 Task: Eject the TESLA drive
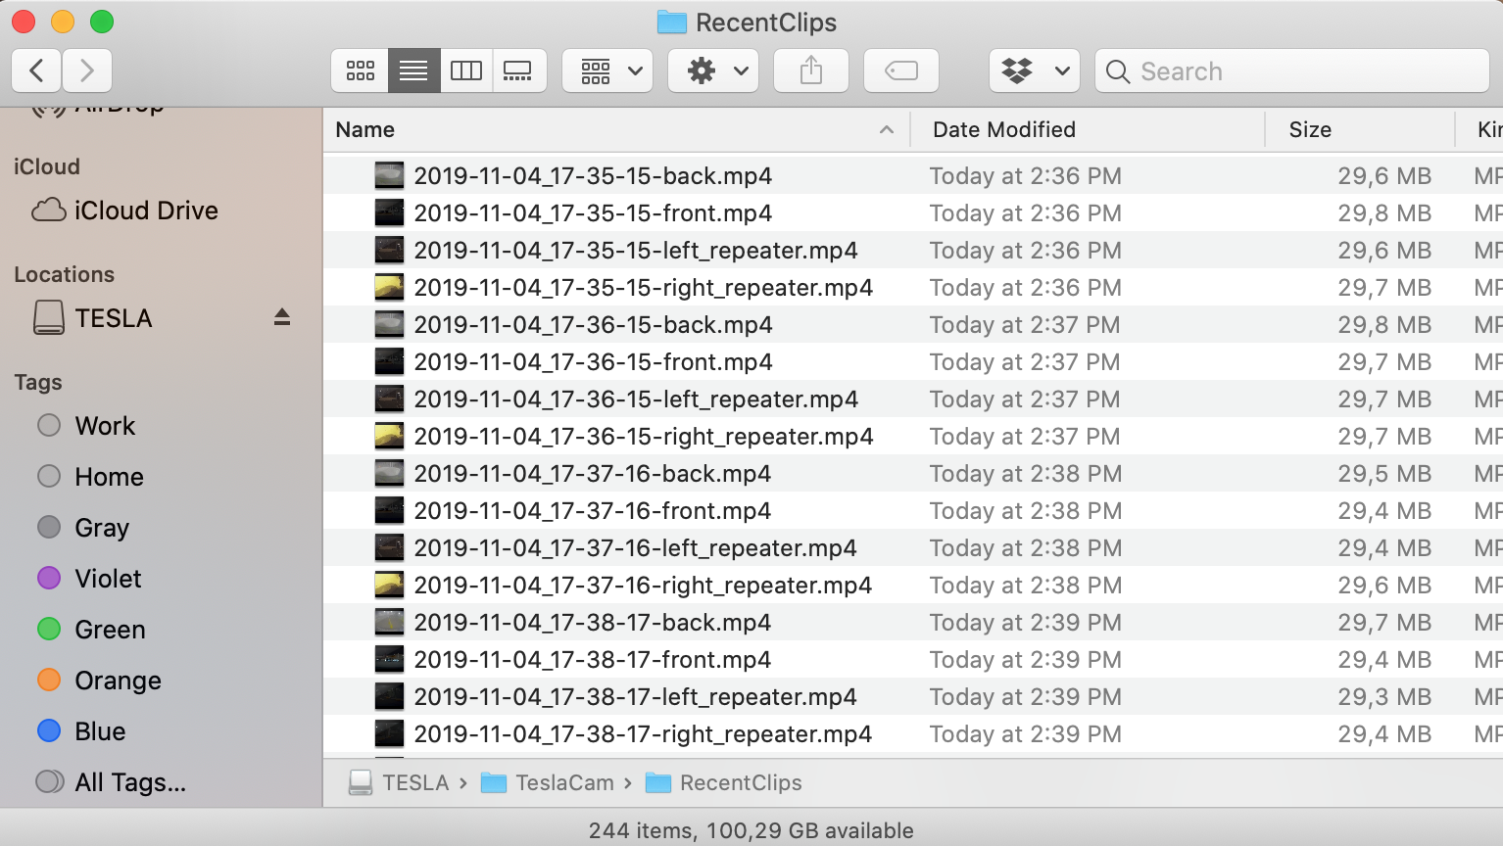click(282, 317)
